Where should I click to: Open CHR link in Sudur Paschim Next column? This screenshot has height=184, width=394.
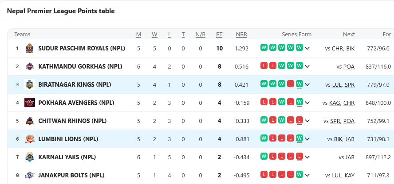[337, 48]
